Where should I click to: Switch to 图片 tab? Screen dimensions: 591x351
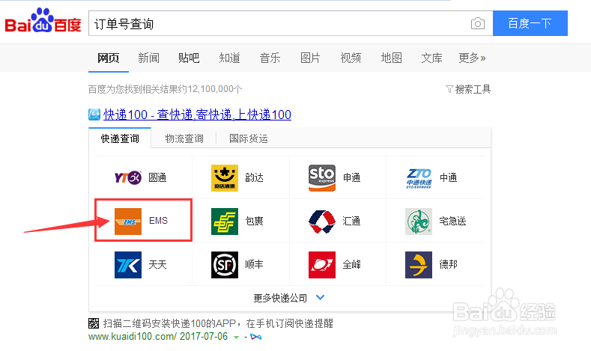(310, 58)
